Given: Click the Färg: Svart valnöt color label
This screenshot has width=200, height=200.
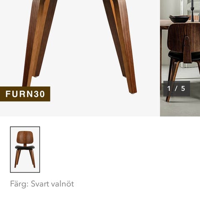Looking at the screenshot, I should click(42, 184).
